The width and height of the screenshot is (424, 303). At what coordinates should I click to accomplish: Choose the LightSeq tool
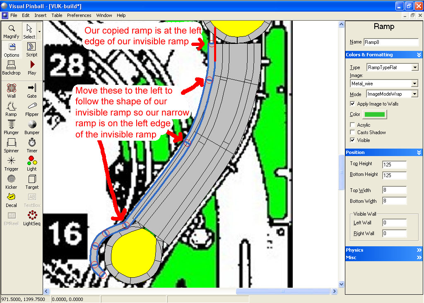(x=32, y=218)
